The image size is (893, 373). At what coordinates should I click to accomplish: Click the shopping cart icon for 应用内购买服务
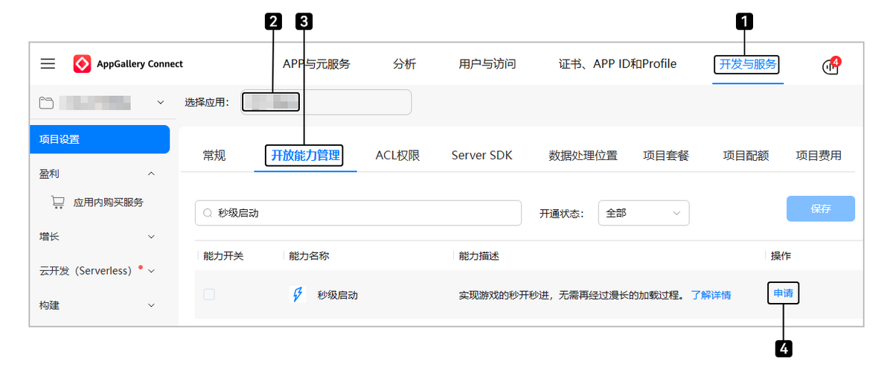coord(57,202)
